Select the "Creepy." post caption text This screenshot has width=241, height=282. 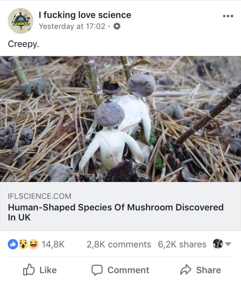point(23,44)
